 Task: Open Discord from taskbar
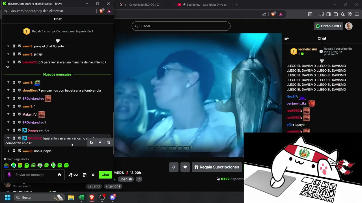click(113, 197)
